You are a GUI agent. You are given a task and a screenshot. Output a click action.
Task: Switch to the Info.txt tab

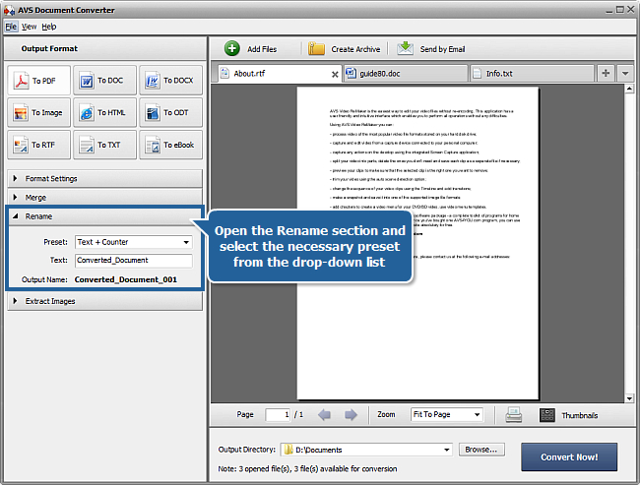(x=533, y=74)
